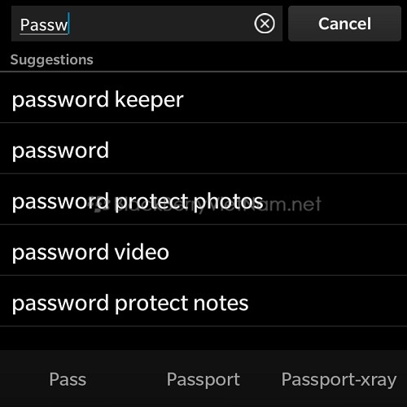Clear the search text with X icon
Screen dimensions: 407x407
coord(265,24)
